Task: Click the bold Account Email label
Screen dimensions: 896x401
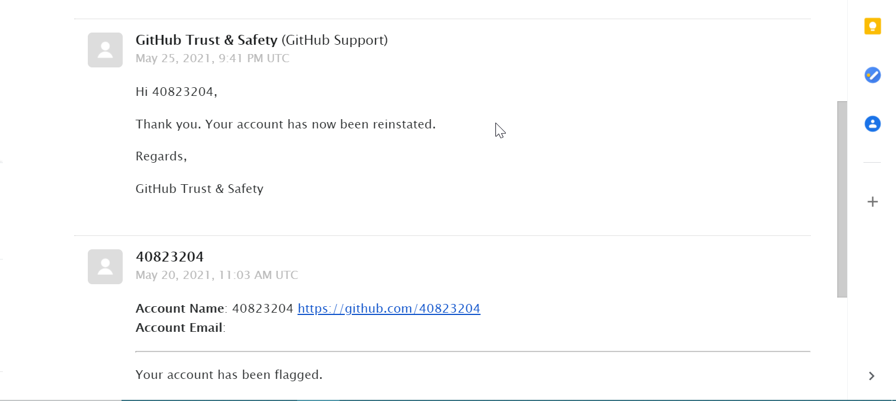Action: tap(179, 328)
